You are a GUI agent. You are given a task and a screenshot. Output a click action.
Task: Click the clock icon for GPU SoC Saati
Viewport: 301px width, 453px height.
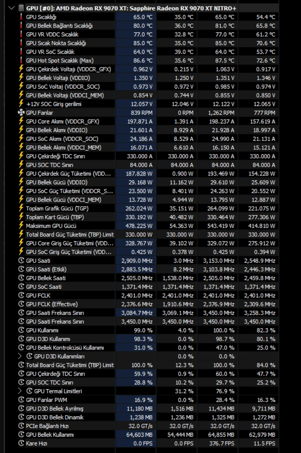21,287
